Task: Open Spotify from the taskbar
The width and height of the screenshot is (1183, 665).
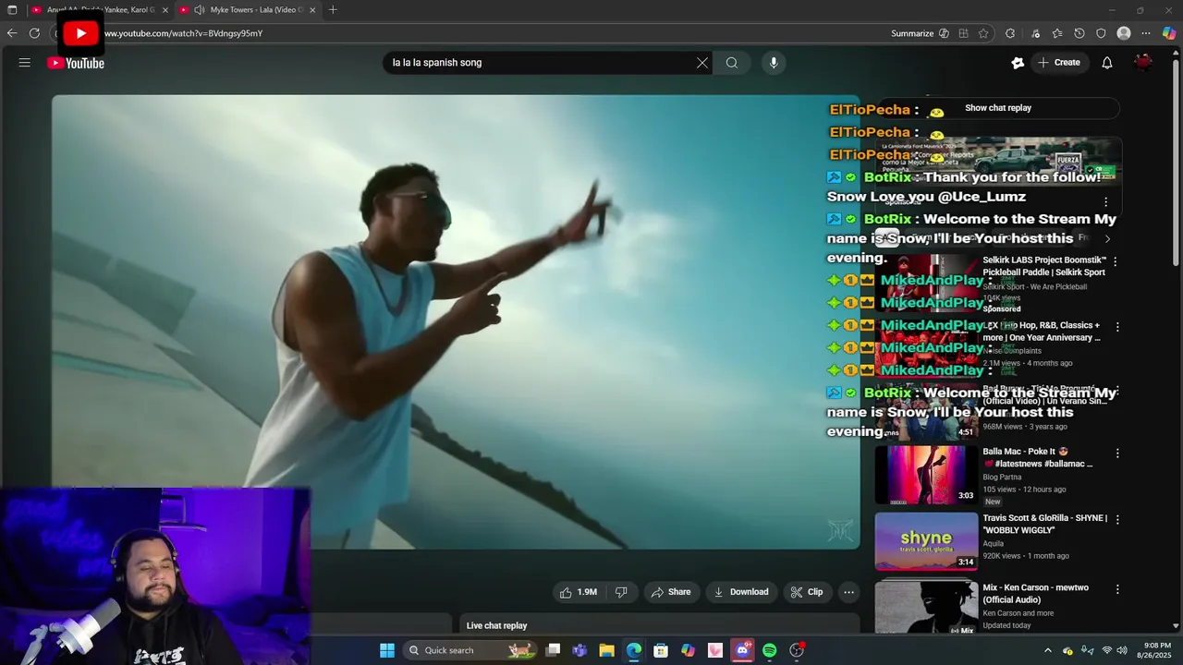Action: tap(769, 650)
